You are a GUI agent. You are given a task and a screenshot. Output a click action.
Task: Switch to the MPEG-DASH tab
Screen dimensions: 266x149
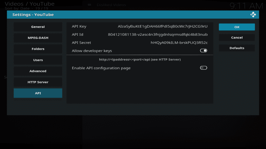click(38, 38)
